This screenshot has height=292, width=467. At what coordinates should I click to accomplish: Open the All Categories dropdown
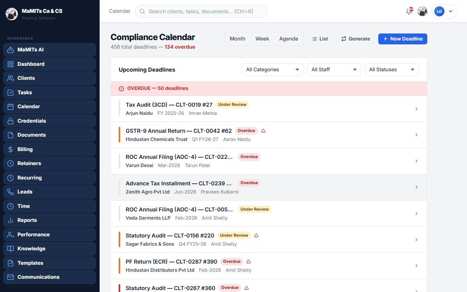[x=273, y=69]
